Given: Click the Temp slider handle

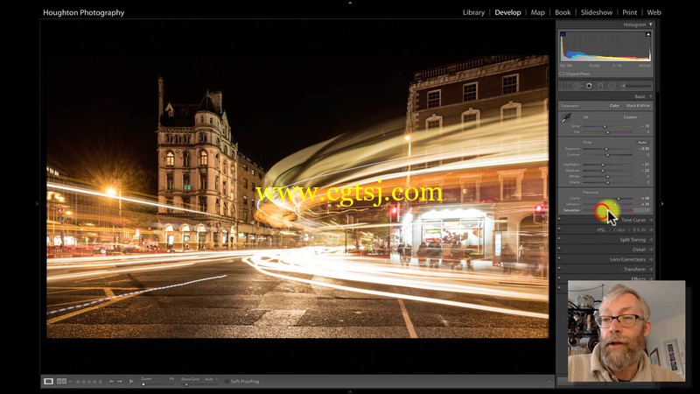Looking at the screenshot, I should [605, 126].
